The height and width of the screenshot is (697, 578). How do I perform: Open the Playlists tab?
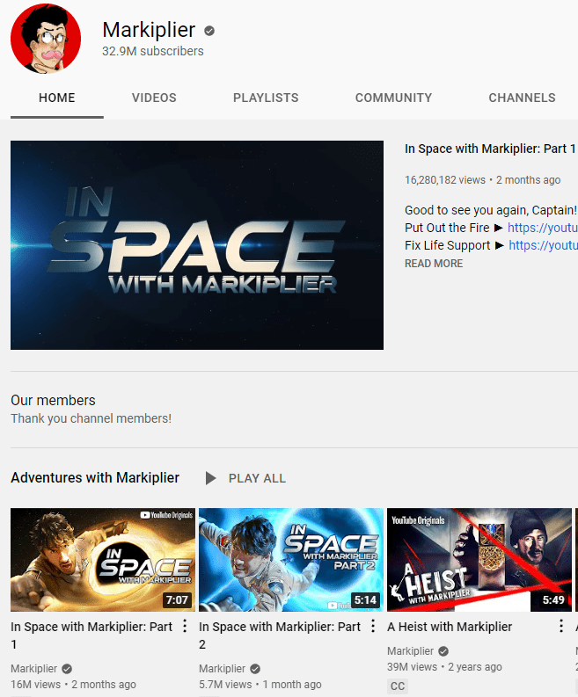coord(266,98)
